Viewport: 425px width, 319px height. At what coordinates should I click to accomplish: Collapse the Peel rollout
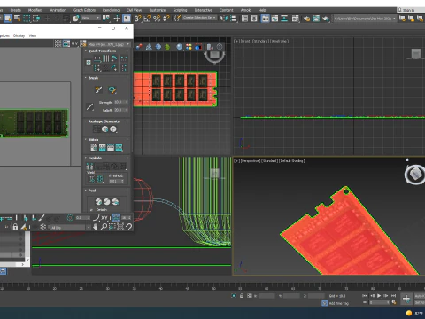pos(92,191)
